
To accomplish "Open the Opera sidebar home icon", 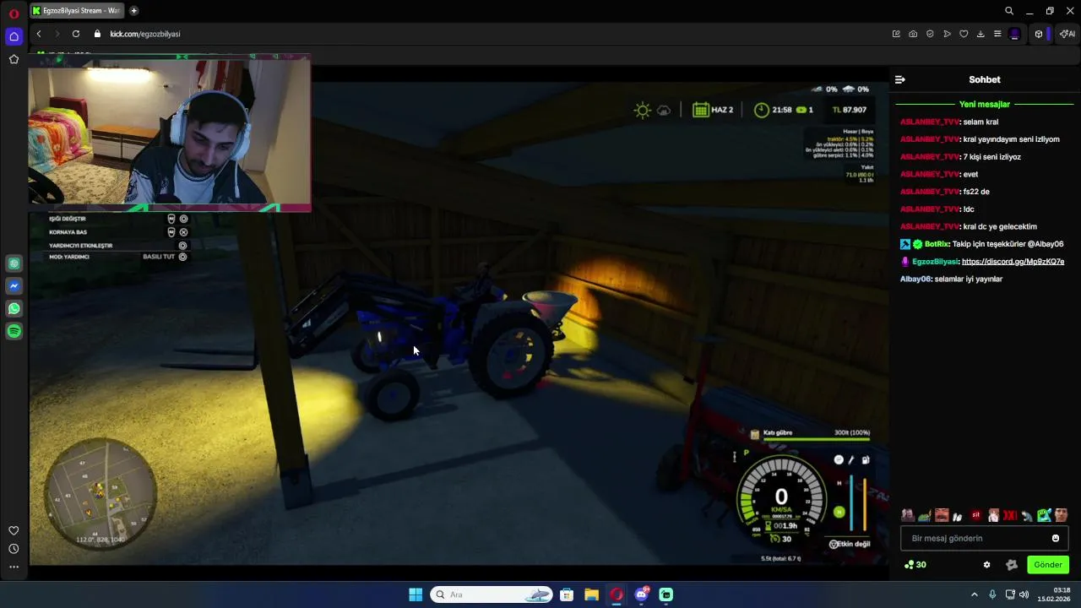I will (x=14, y=36).
